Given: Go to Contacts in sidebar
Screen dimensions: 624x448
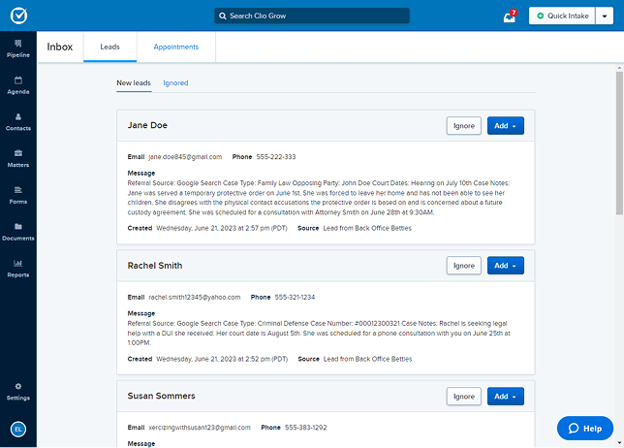Looking at the screenshot, I should tap(18, 122).
